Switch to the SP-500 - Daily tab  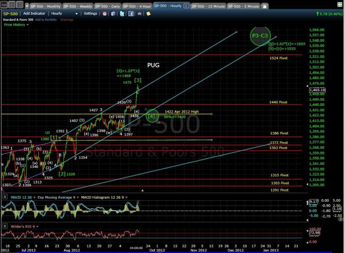[x=107, y=6]
